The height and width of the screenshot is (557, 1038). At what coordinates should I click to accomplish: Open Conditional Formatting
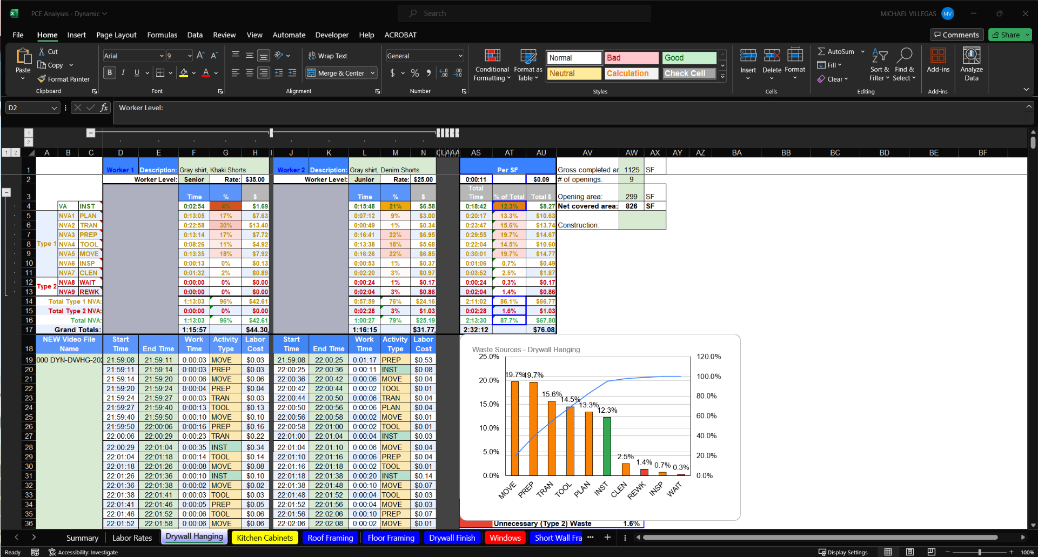click(492, 64)
